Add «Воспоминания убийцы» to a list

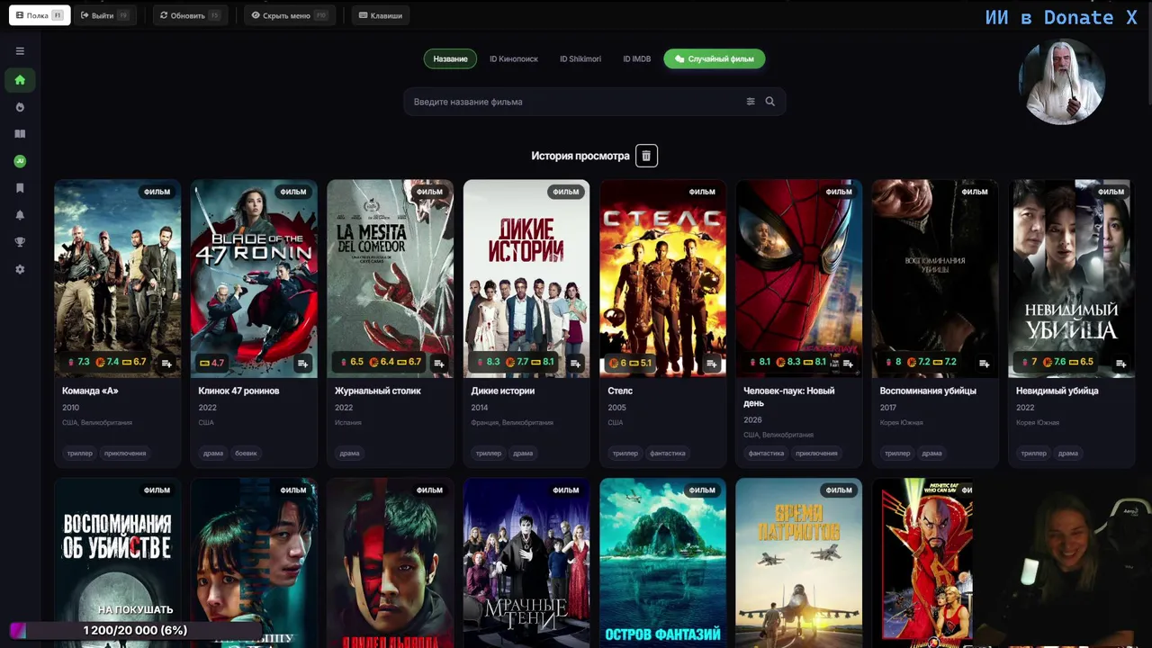click(985, 364)
